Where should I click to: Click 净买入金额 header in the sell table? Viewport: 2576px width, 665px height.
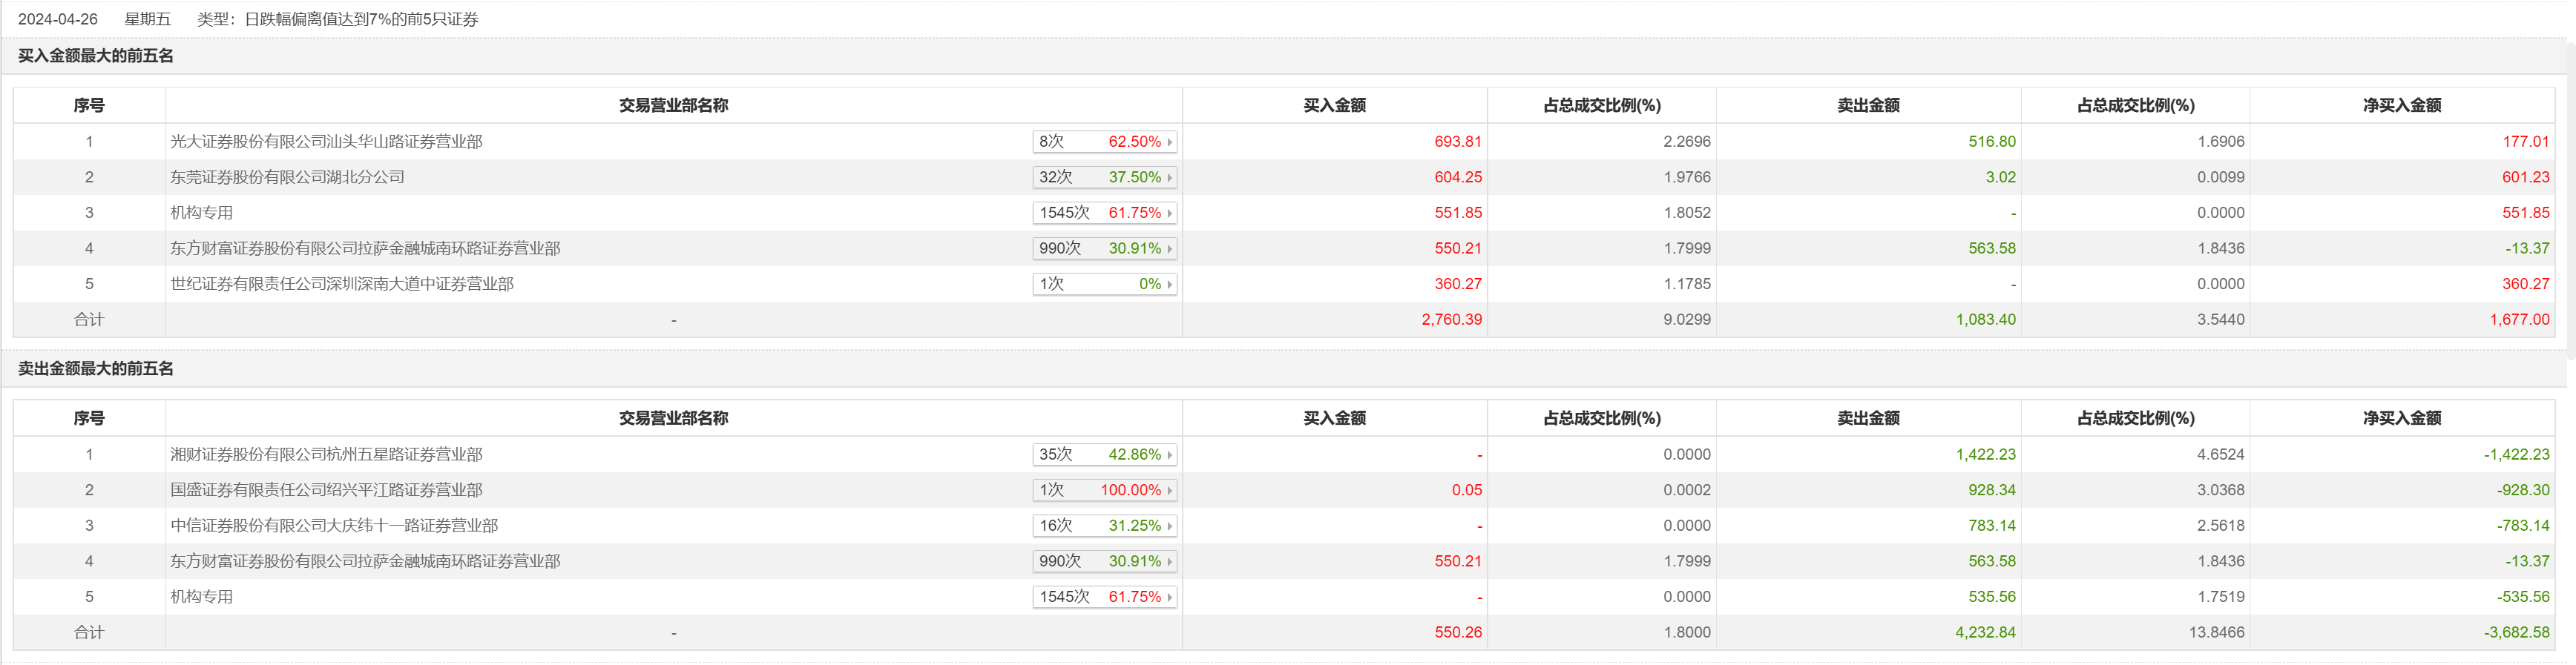(2401, 418)
